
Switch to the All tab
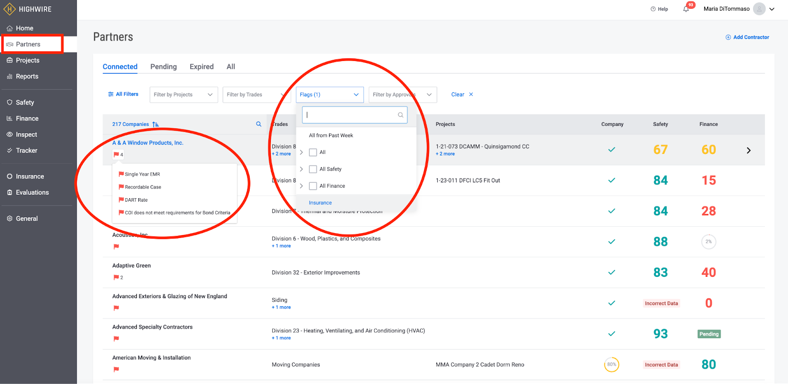(x=230, y=67)
